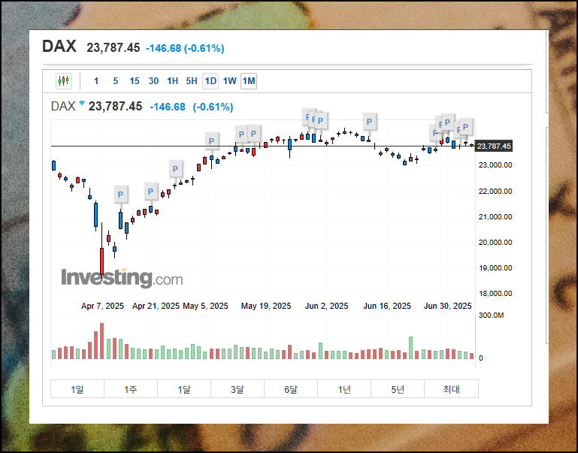Click the Apr 7, 2025 date label
Image resolution: width=578 pixels, height=453 pixels.
coord(102,306)
